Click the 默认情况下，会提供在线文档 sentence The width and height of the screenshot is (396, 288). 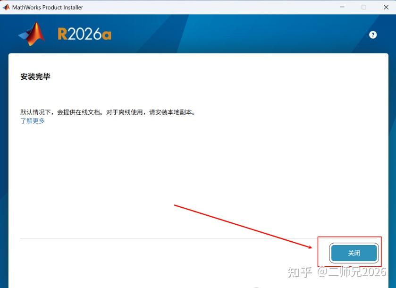point(108,112)
